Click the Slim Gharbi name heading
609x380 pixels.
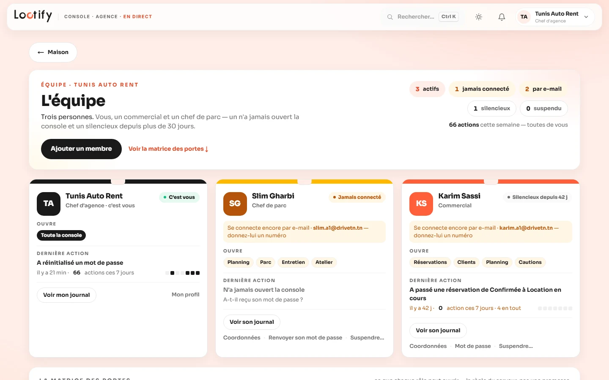point(273,196)
